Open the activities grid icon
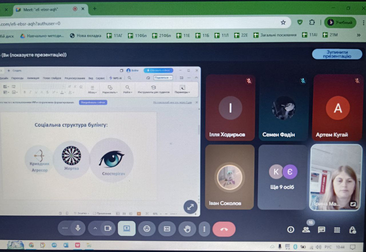Viewport: 366px width, 252px height. [x=337, y=230]
